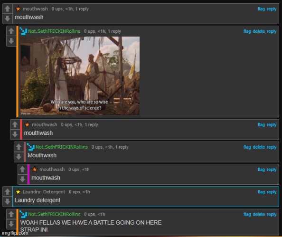Click the yellow star beside Laundry_Detergent
The image size is (282, 237).
pyautogui.click(x=18, y=192)
